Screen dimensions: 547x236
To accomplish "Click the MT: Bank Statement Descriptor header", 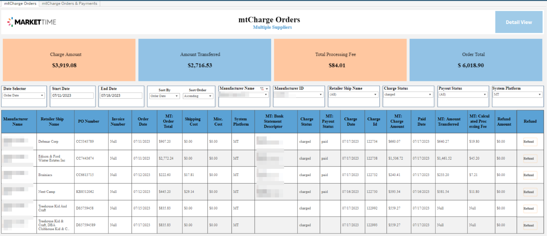I will coord(276,121).
